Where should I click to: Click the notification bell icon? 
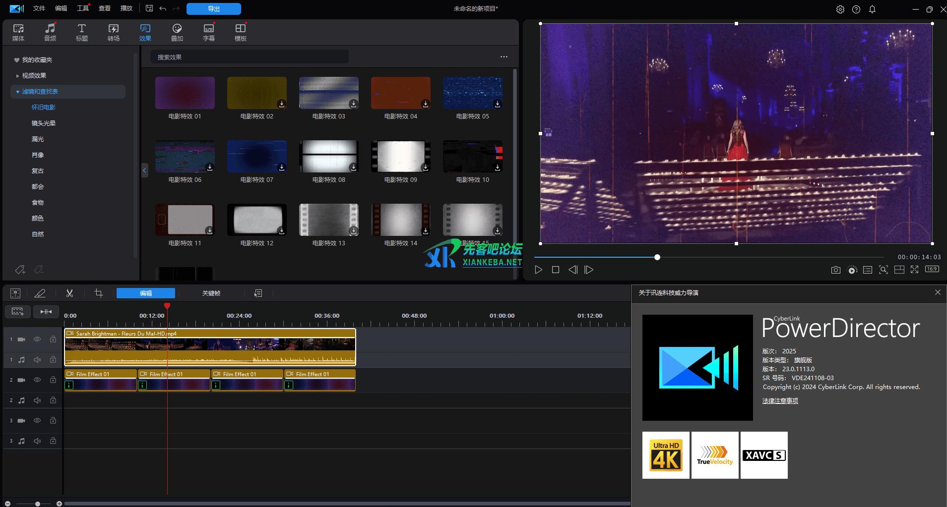click(872, 9)
